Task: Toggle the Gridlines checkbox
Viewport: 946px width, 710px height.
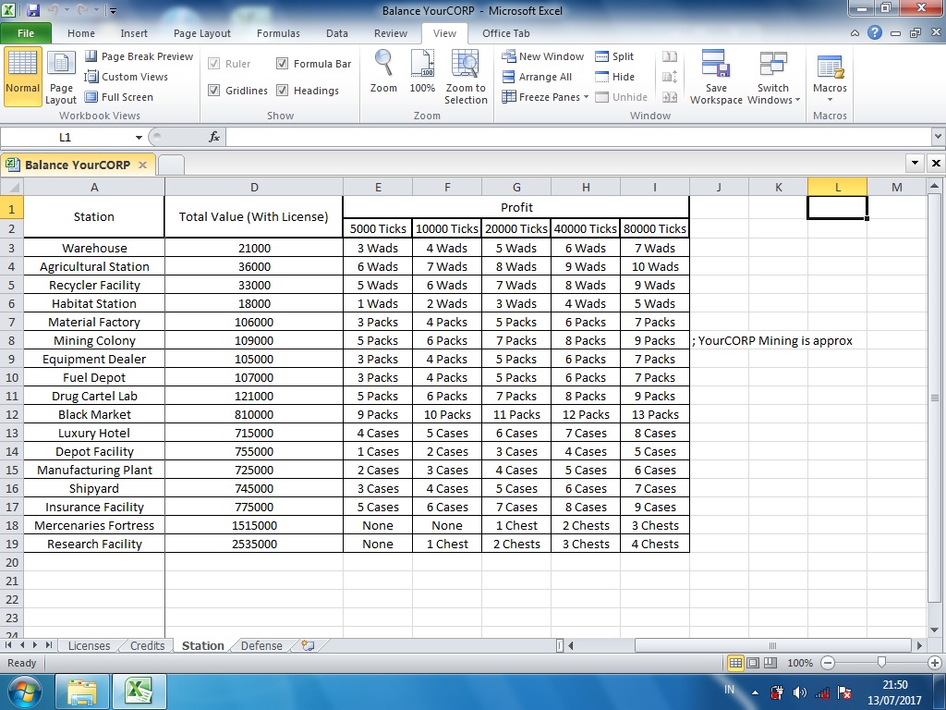Action: (x=213, y=90)
